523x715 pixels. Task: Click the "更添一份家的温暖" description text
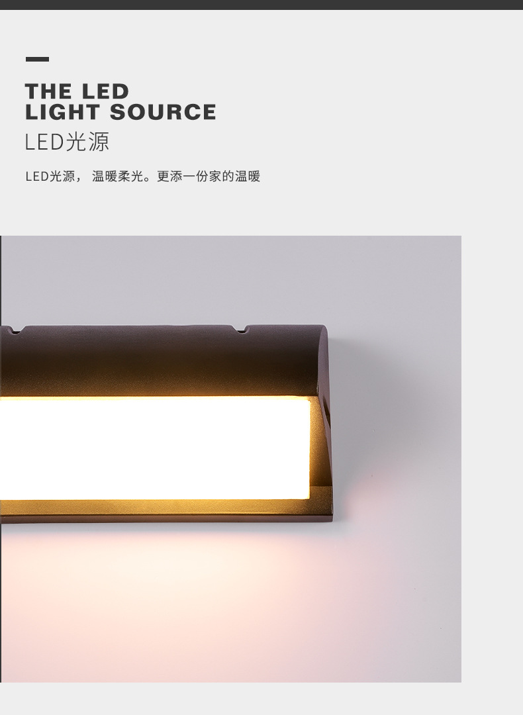coord(209,176)
